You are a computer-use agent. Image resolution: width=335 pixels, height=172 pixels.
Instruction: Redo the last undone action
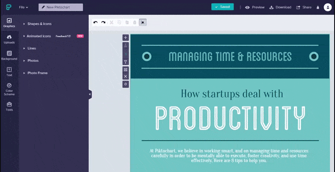(103, 23)
